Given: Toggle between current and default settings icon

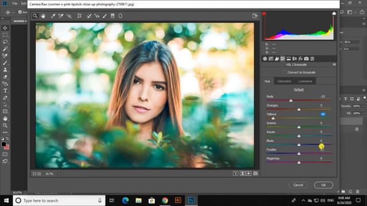Looking at the screenshot, I should 255,173.
